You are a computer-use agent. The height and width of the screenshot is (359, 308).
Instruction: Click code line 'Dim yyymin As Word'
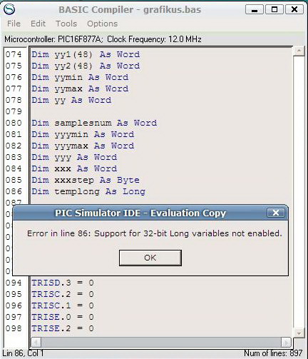(x=83, y=134)
